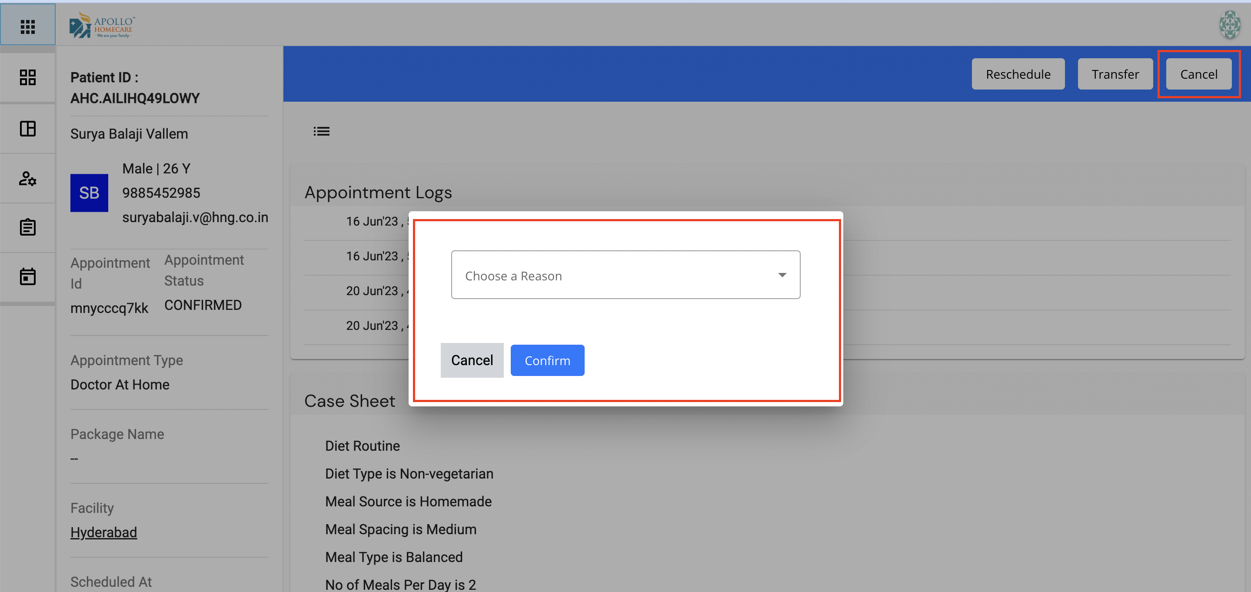Click the clipboard notes sidebar icon
The width and height of the screenshot is (1251, 592).
pos(28,227)
